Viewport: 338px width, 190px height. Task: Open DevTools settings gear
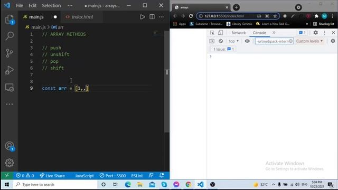click(316, 33)
